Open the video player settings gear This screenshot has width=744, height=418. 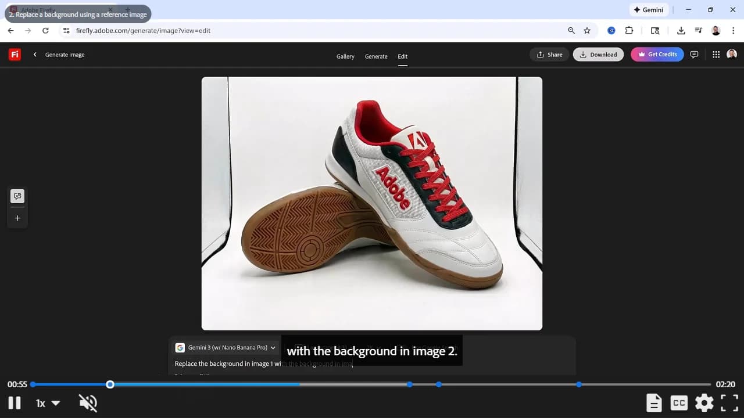coord(704,402)
